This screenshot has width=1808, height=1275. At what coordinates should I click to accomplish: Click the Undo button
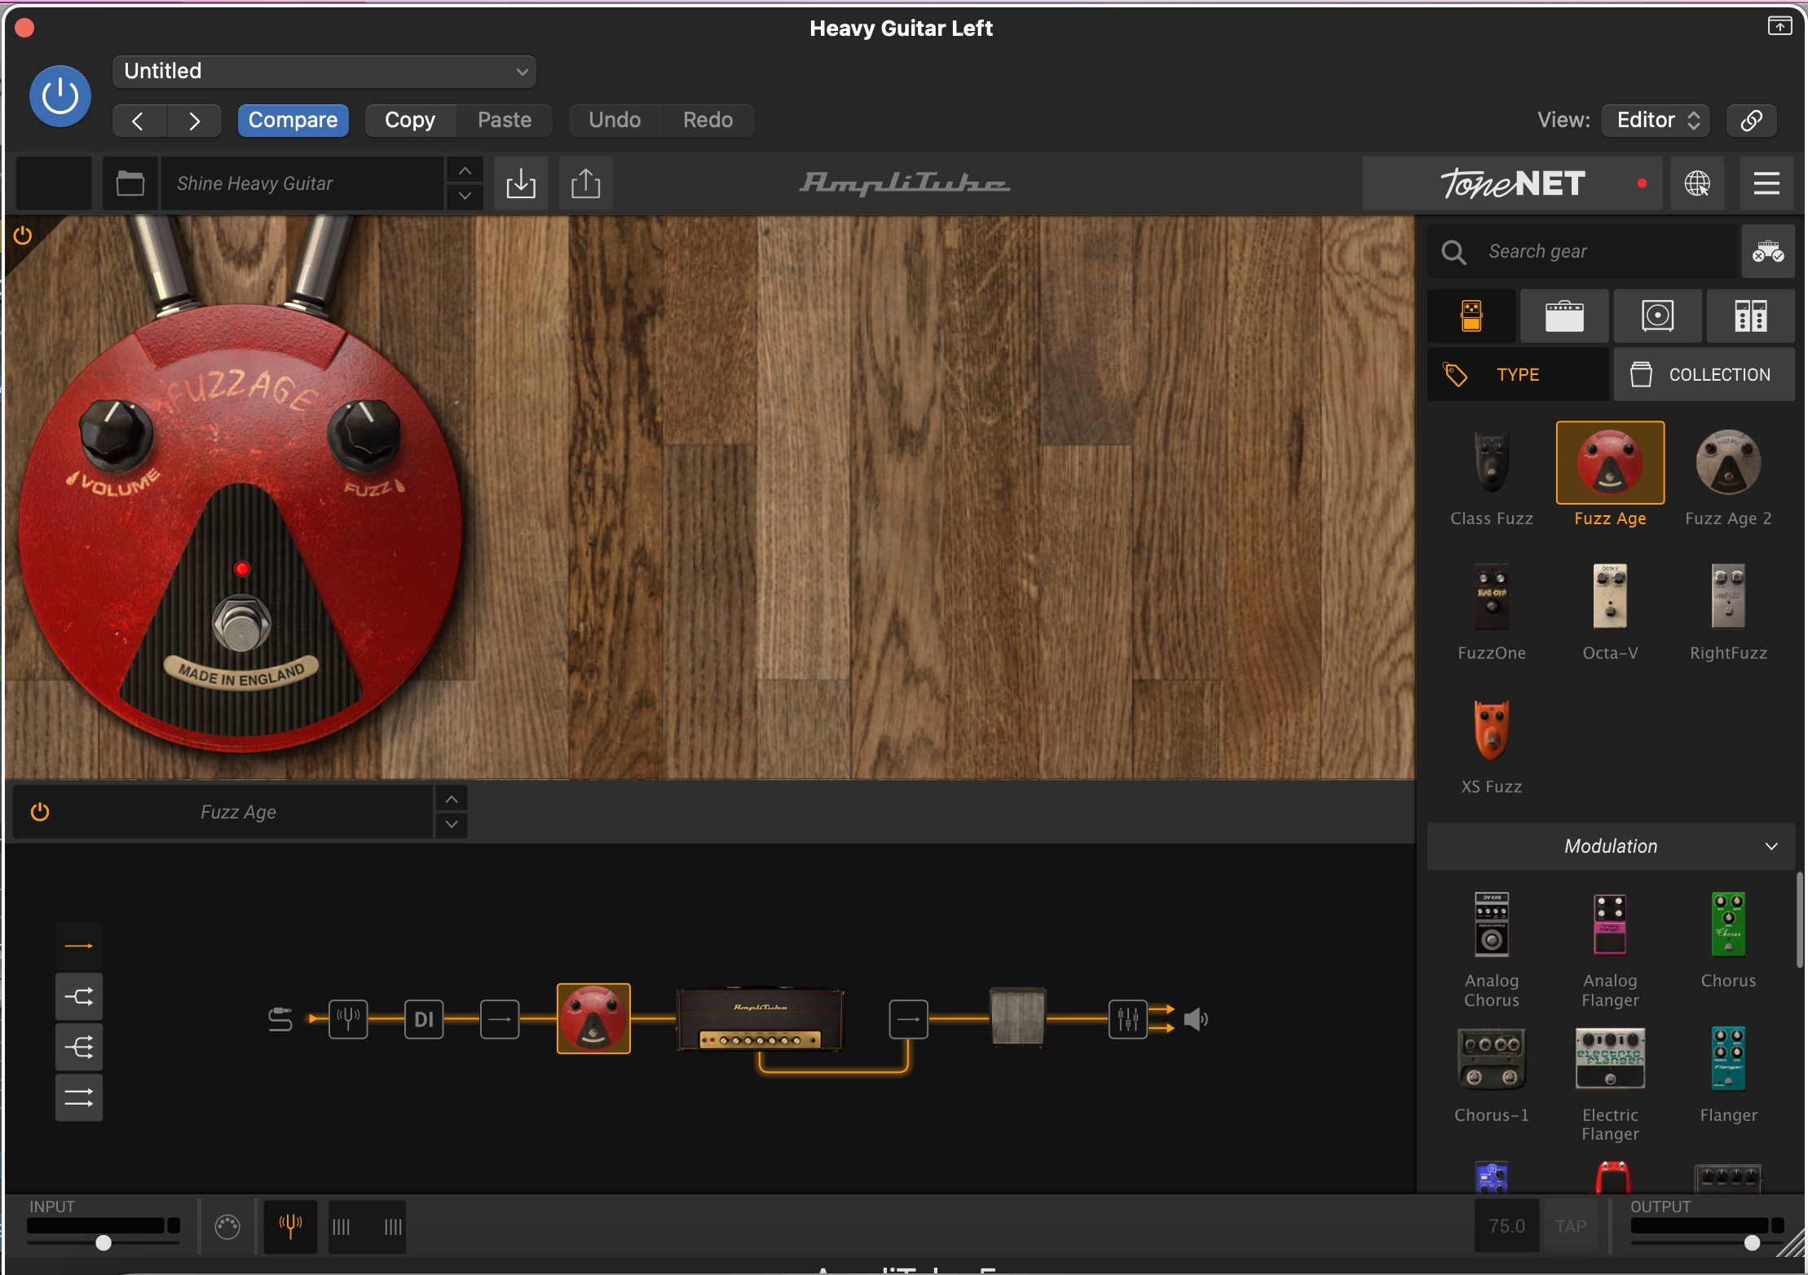click(x=615, y=120)
